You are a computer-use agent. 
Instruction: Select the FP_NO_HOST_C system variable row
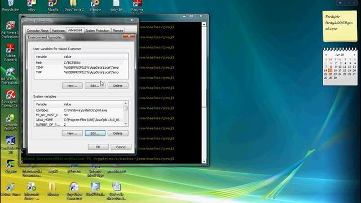click(x=79, y=115)
